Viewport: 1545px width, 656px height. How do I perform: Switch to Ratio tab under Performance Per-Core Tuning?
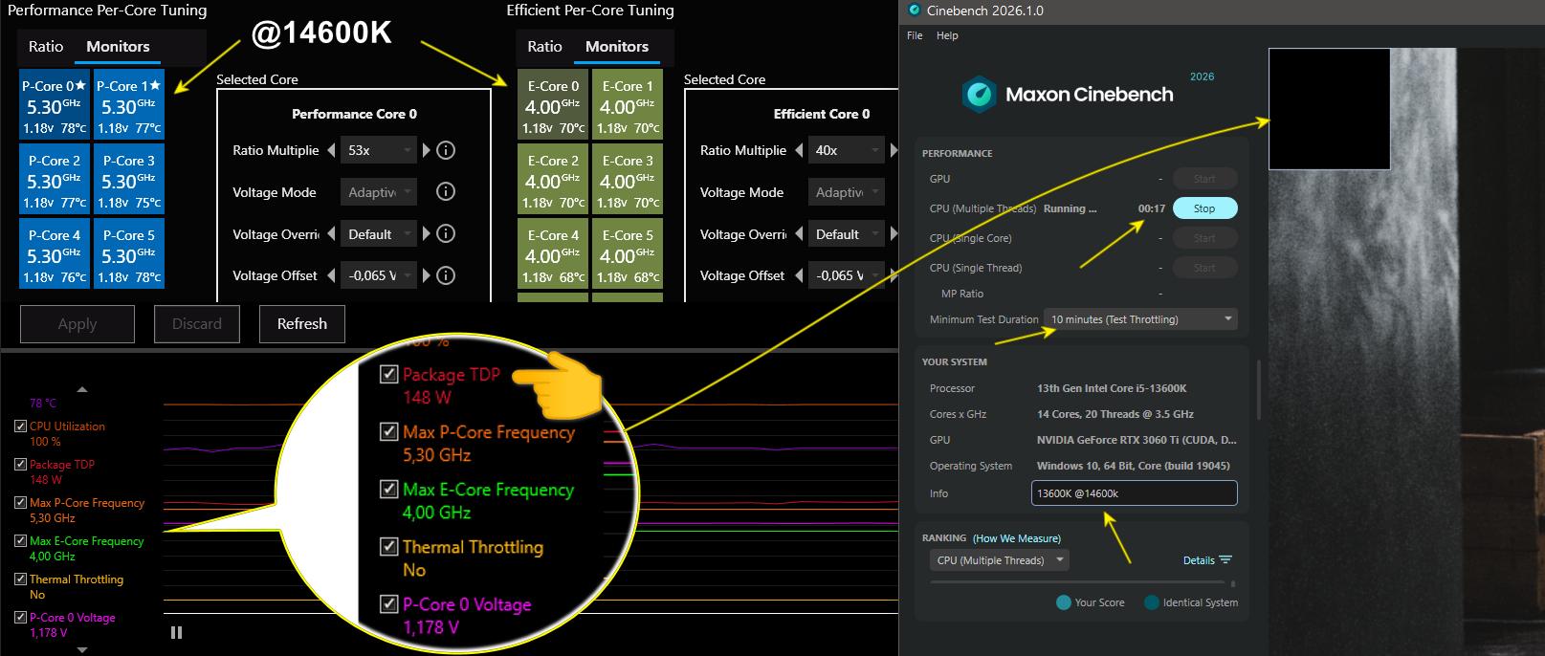click(46, 47)
